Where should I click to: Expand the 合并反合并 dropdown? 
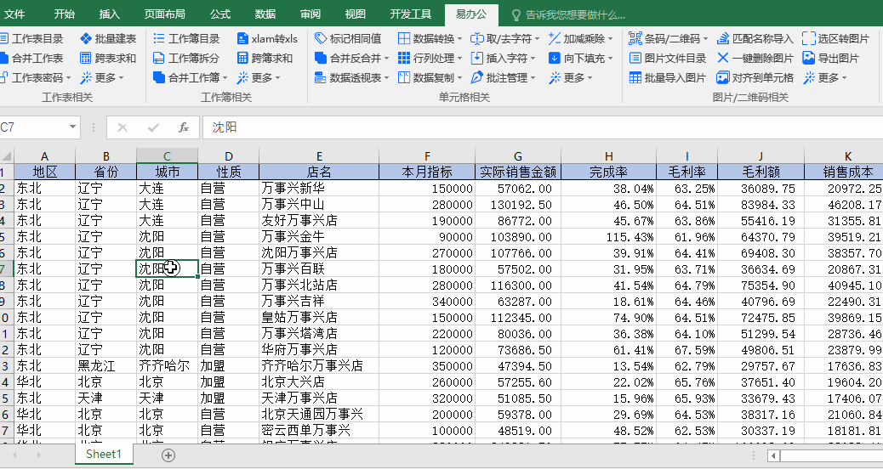387,58
